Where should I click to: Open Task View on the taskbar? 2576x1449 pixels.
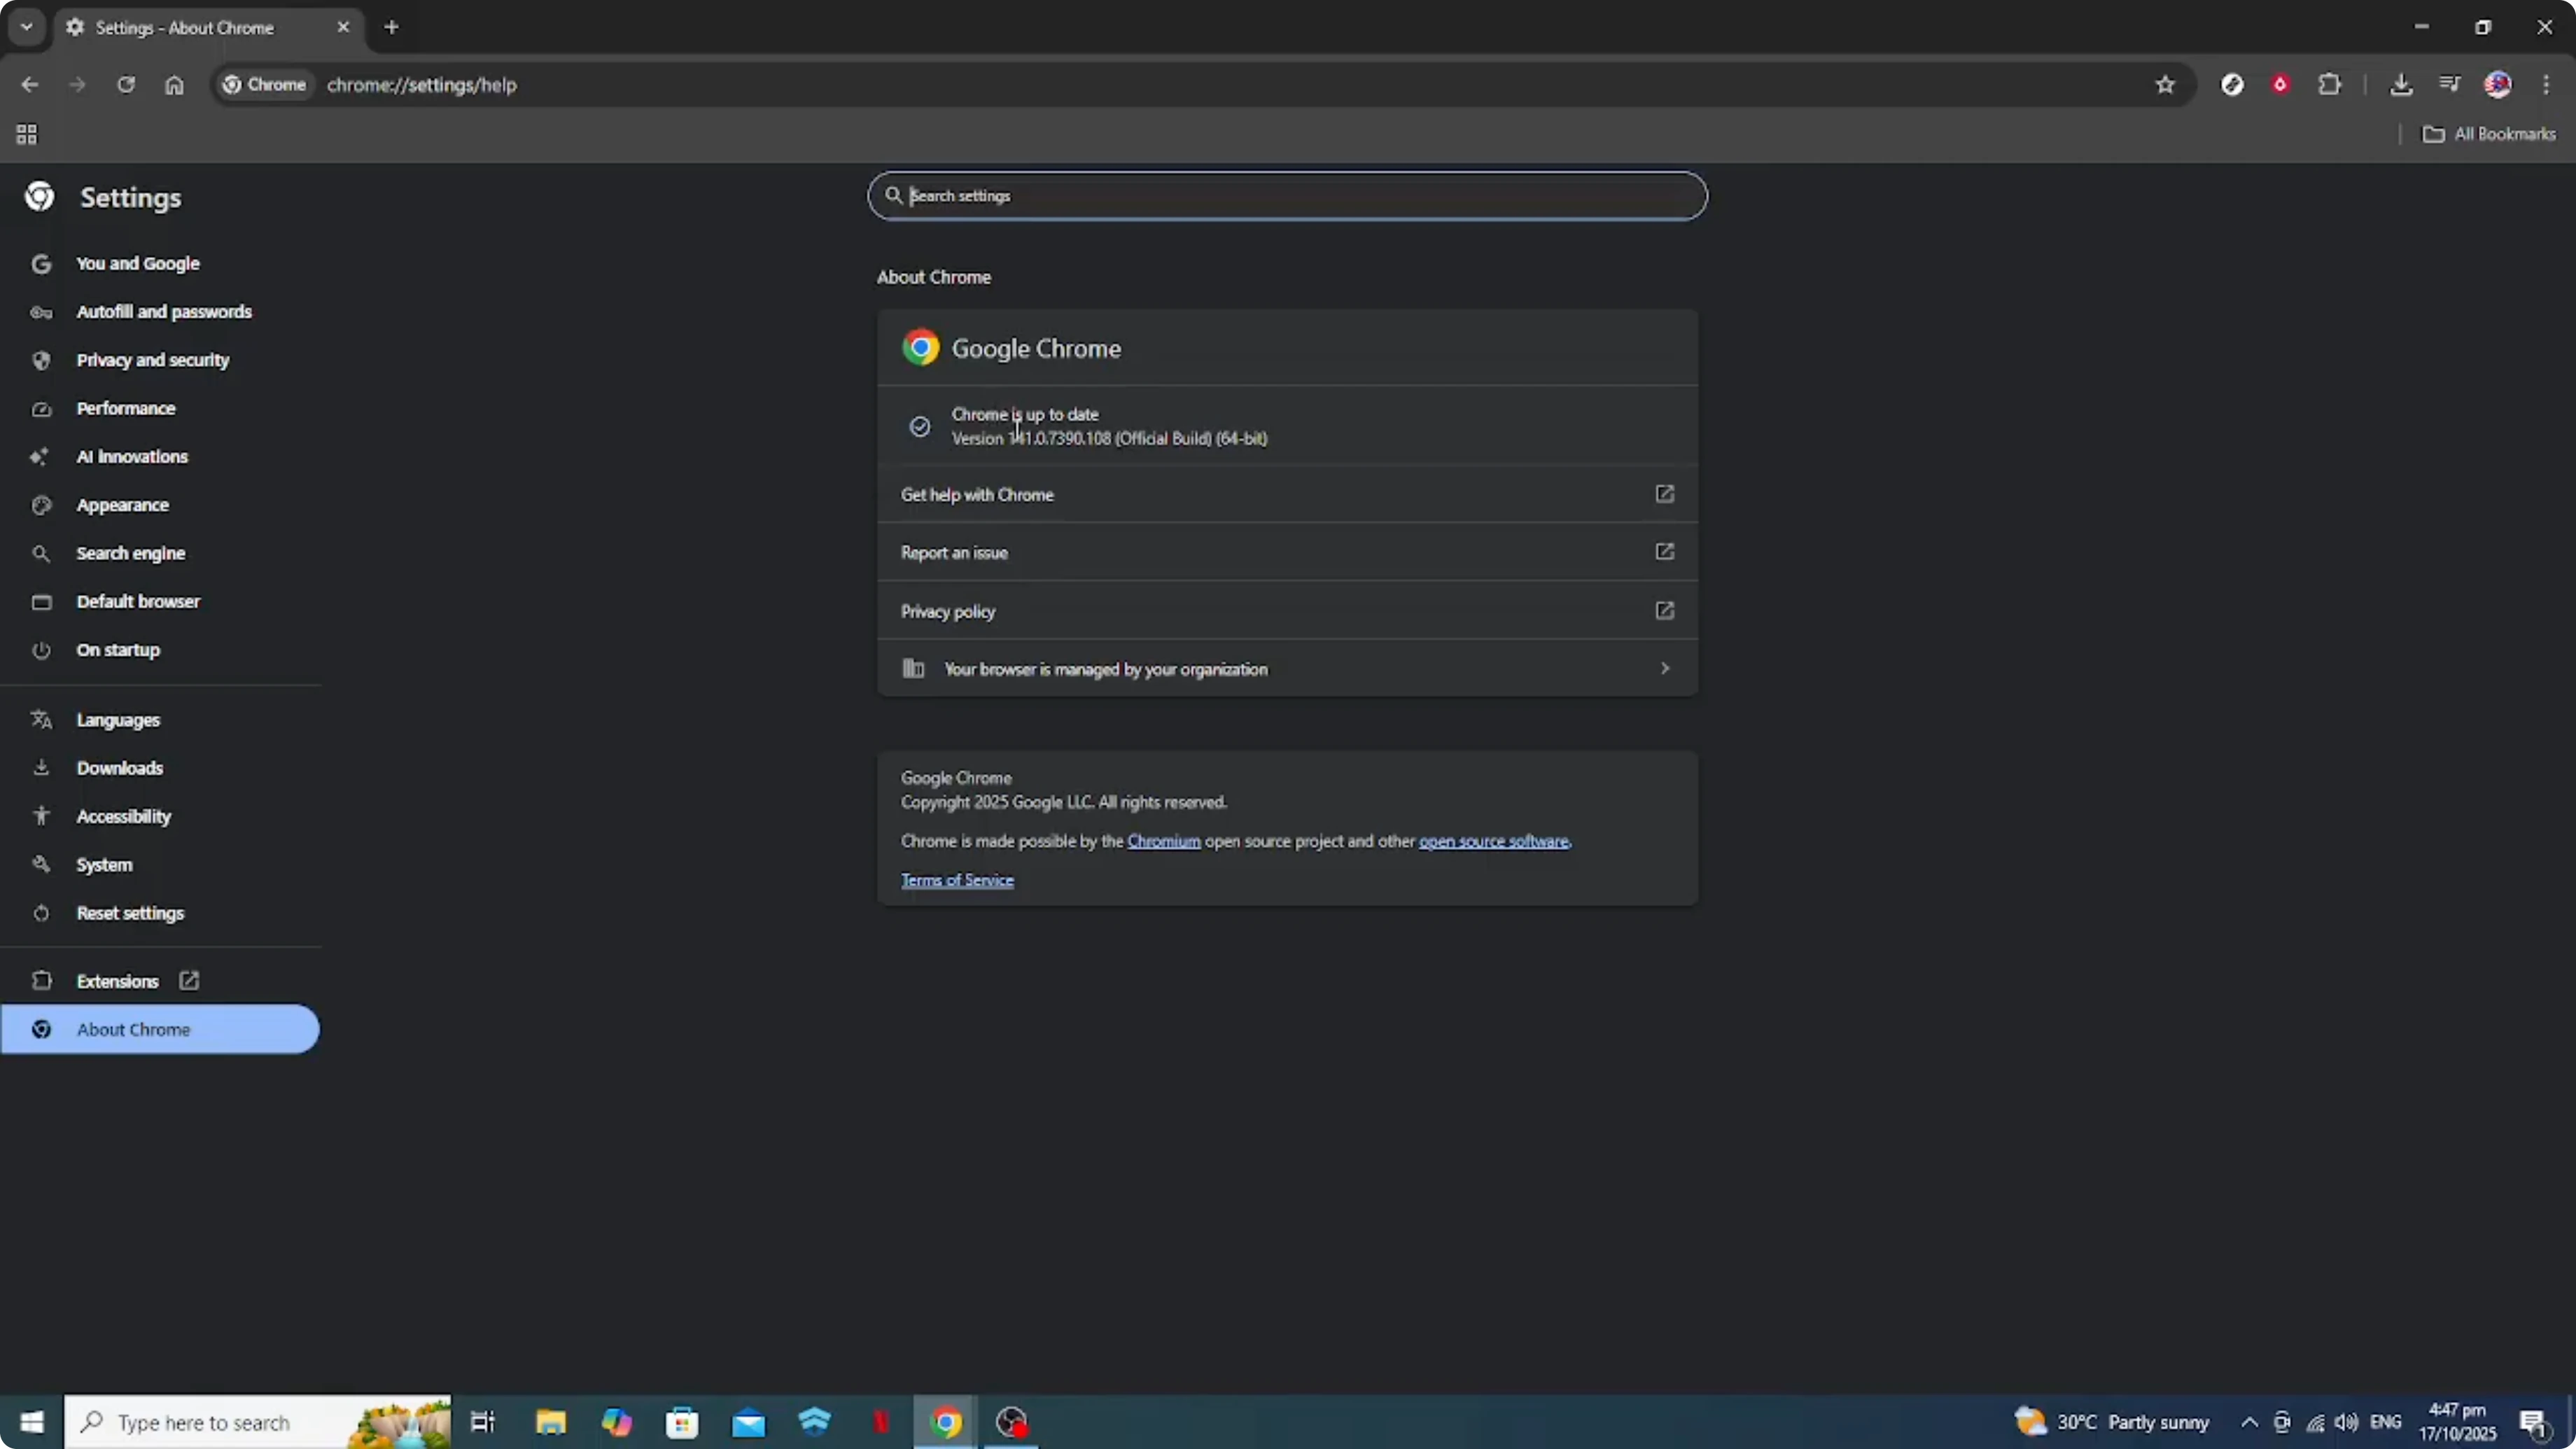[483, 1422]
